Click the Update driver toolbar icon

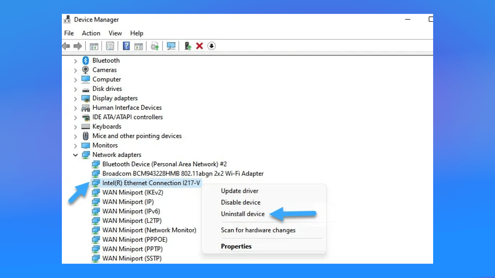155,46
